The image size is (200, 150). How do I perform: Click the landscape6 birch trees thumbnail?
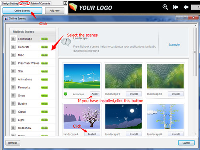[165, 116]
